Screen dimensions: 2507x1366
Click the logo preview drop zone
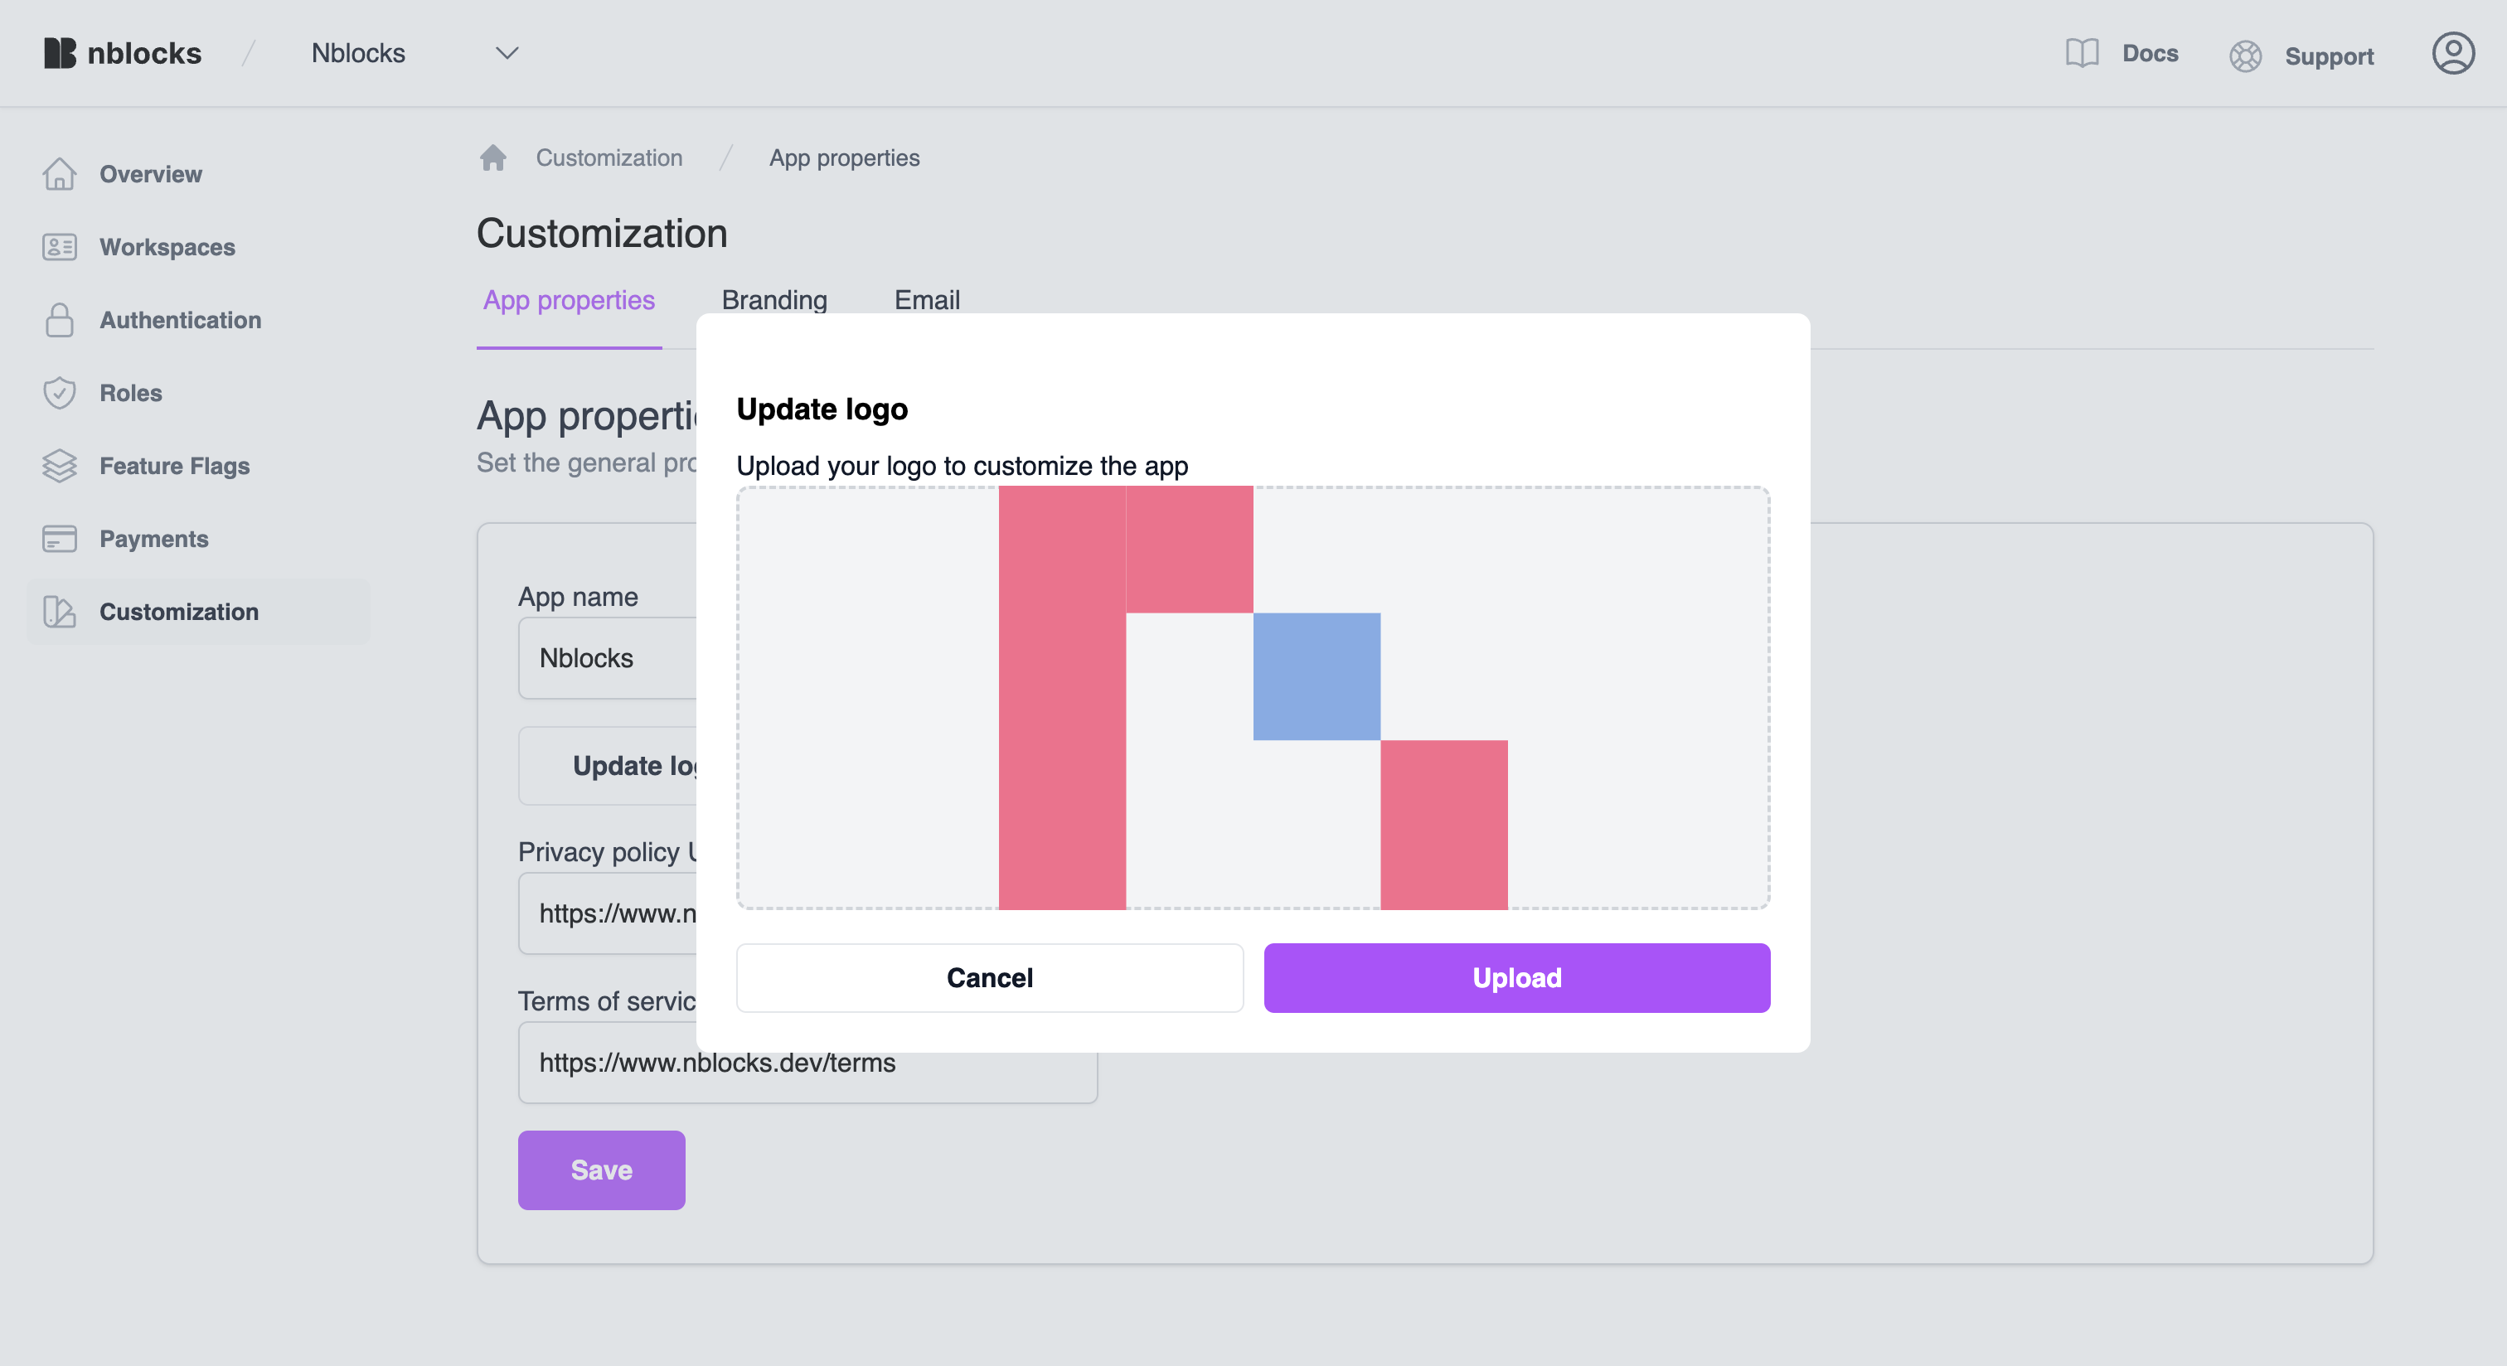pyautogui.click(x=1253, y=698)
